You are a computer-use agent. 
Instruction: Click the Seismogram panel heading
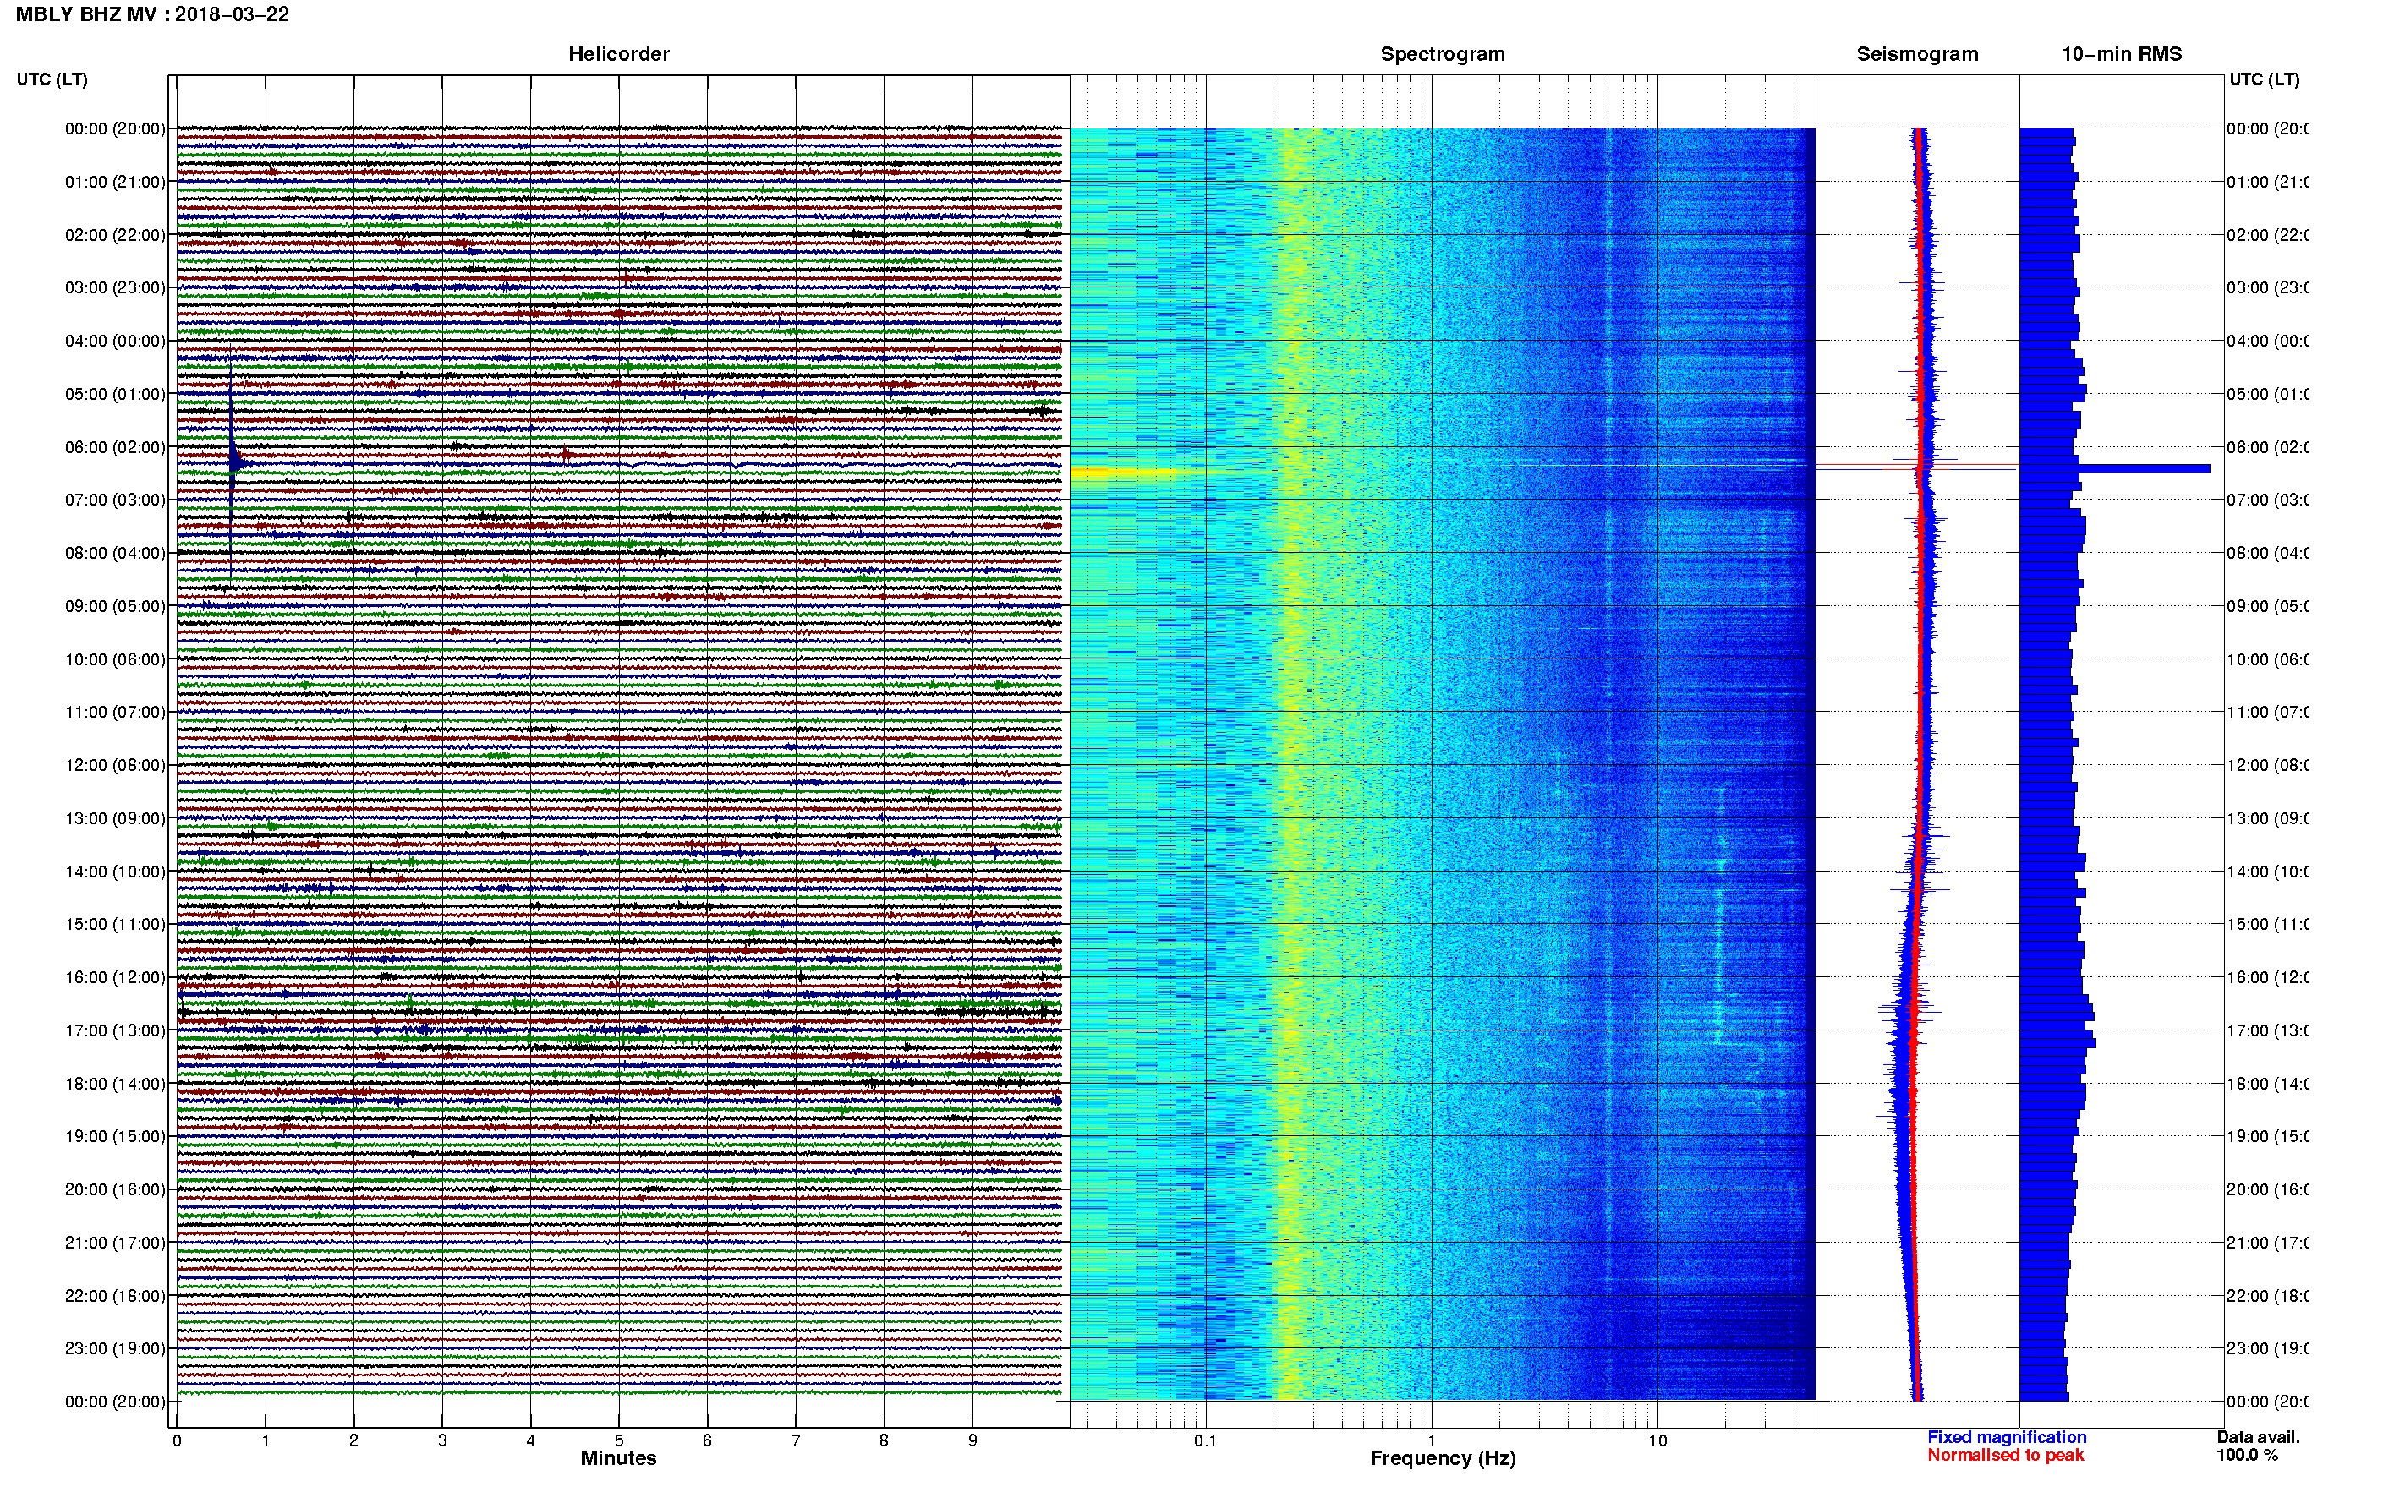click(1917, 55)
